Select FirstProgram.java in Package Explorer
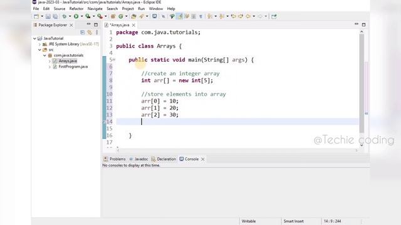 (73, 67)
